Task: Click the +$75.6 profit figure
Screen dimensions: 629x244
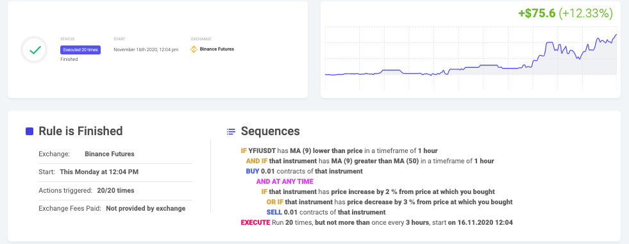Action: click(x=537, y=13)
